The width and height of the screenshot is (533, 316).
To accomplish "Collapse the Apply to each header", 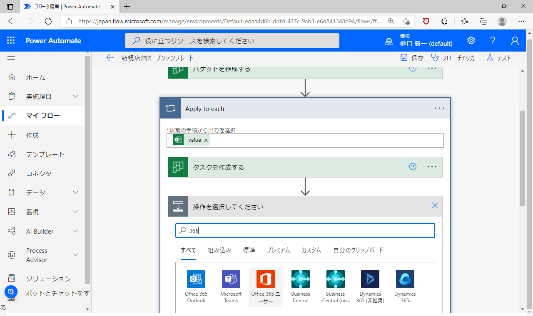I will [305, 109].
